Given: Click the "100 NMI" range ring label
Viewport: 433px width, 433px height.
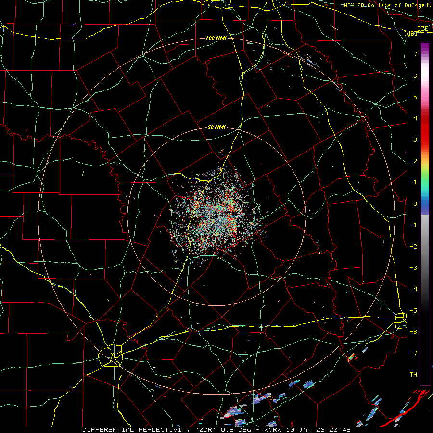Looking at the screenshot, I should pyautogui.click(x=216, y=38).
